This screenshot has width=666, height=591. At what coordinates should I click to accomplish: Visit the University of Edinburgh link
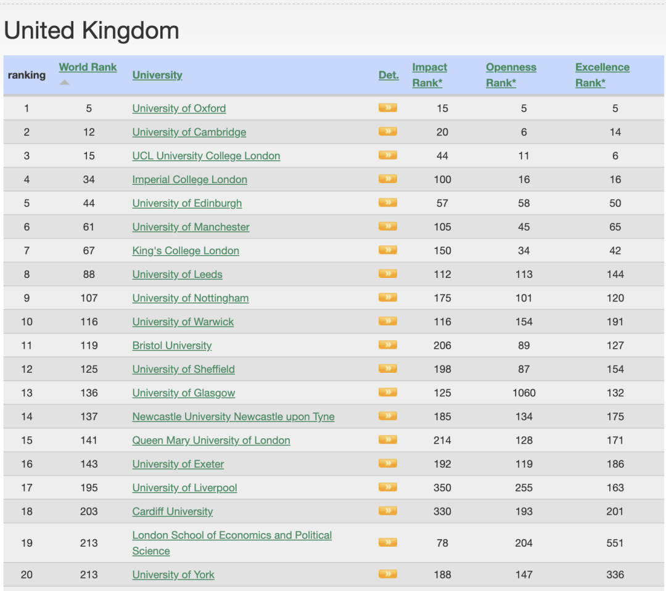tap(187, 203)
